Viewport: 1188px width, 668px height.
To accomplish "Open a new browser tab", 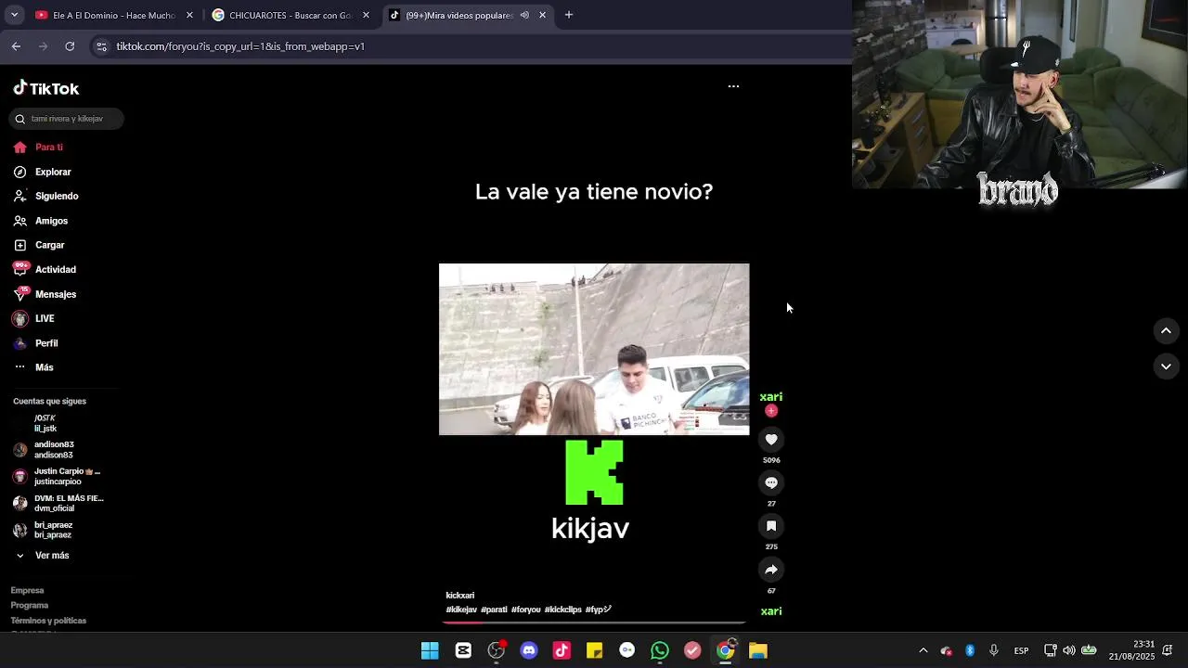I will pos(569,15).
